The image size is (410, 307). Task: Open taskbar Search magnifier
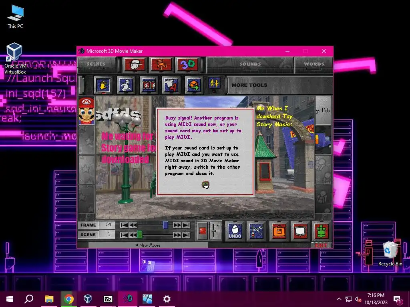(x=29, y=299)
